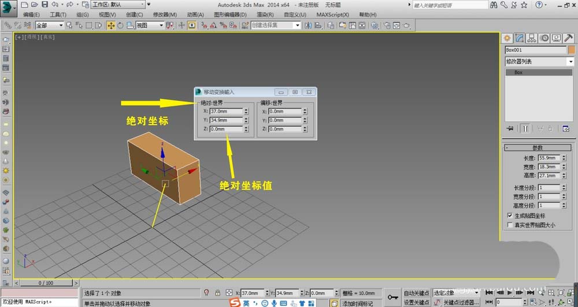Open the Motion command panel tab

click(544, 38)
